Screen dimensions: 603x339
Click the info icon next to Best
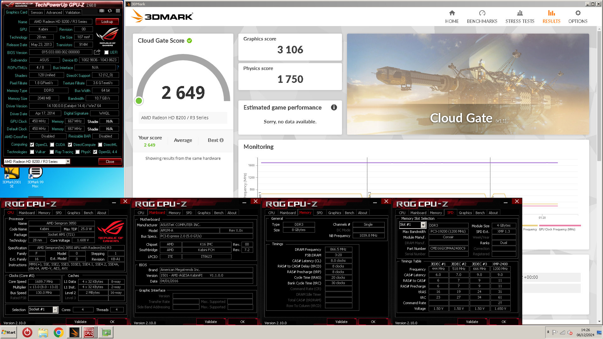(x=222, y=140)
